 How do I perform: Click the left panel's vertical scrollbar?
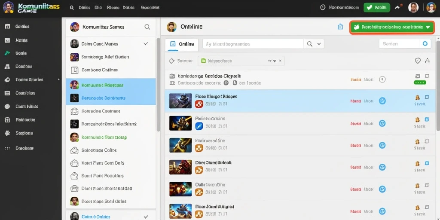point(158,84)
